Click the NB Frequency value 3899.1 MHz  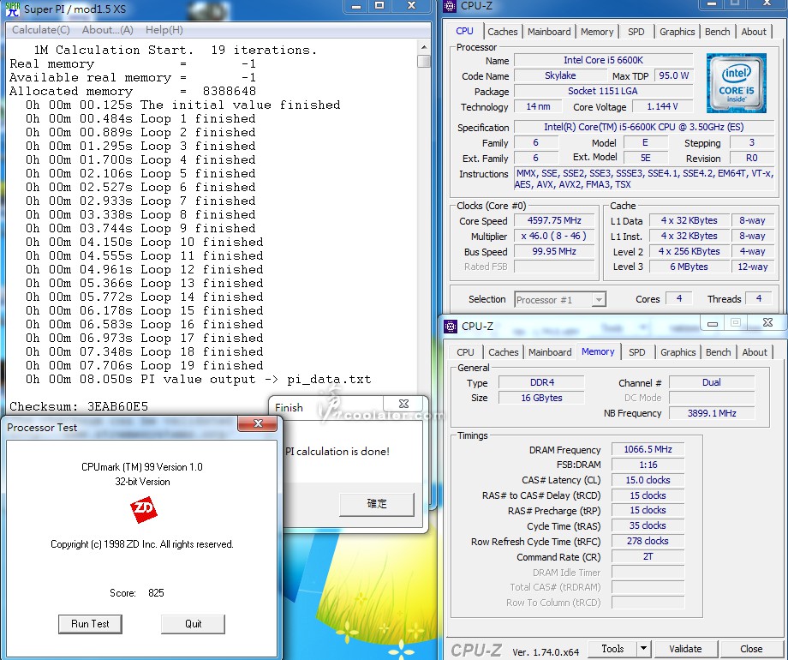[x=712, y=413]
